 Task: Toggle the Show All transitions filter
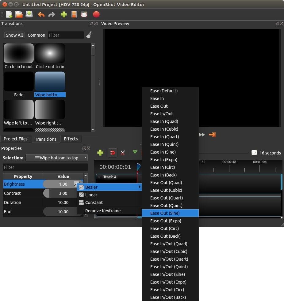tap(14, 35)
